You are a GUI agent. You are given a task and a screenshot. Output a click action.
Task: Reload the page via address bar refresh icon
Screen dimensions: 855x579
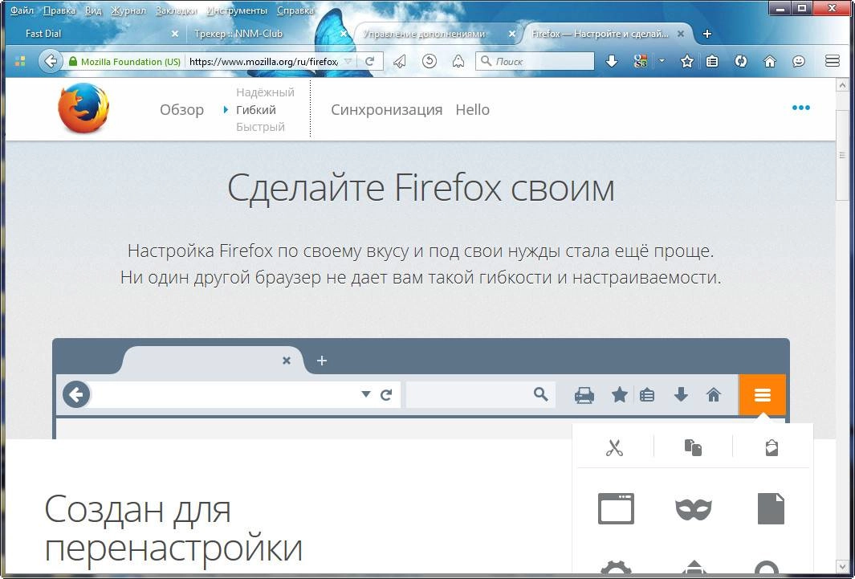tap(370, 62)
